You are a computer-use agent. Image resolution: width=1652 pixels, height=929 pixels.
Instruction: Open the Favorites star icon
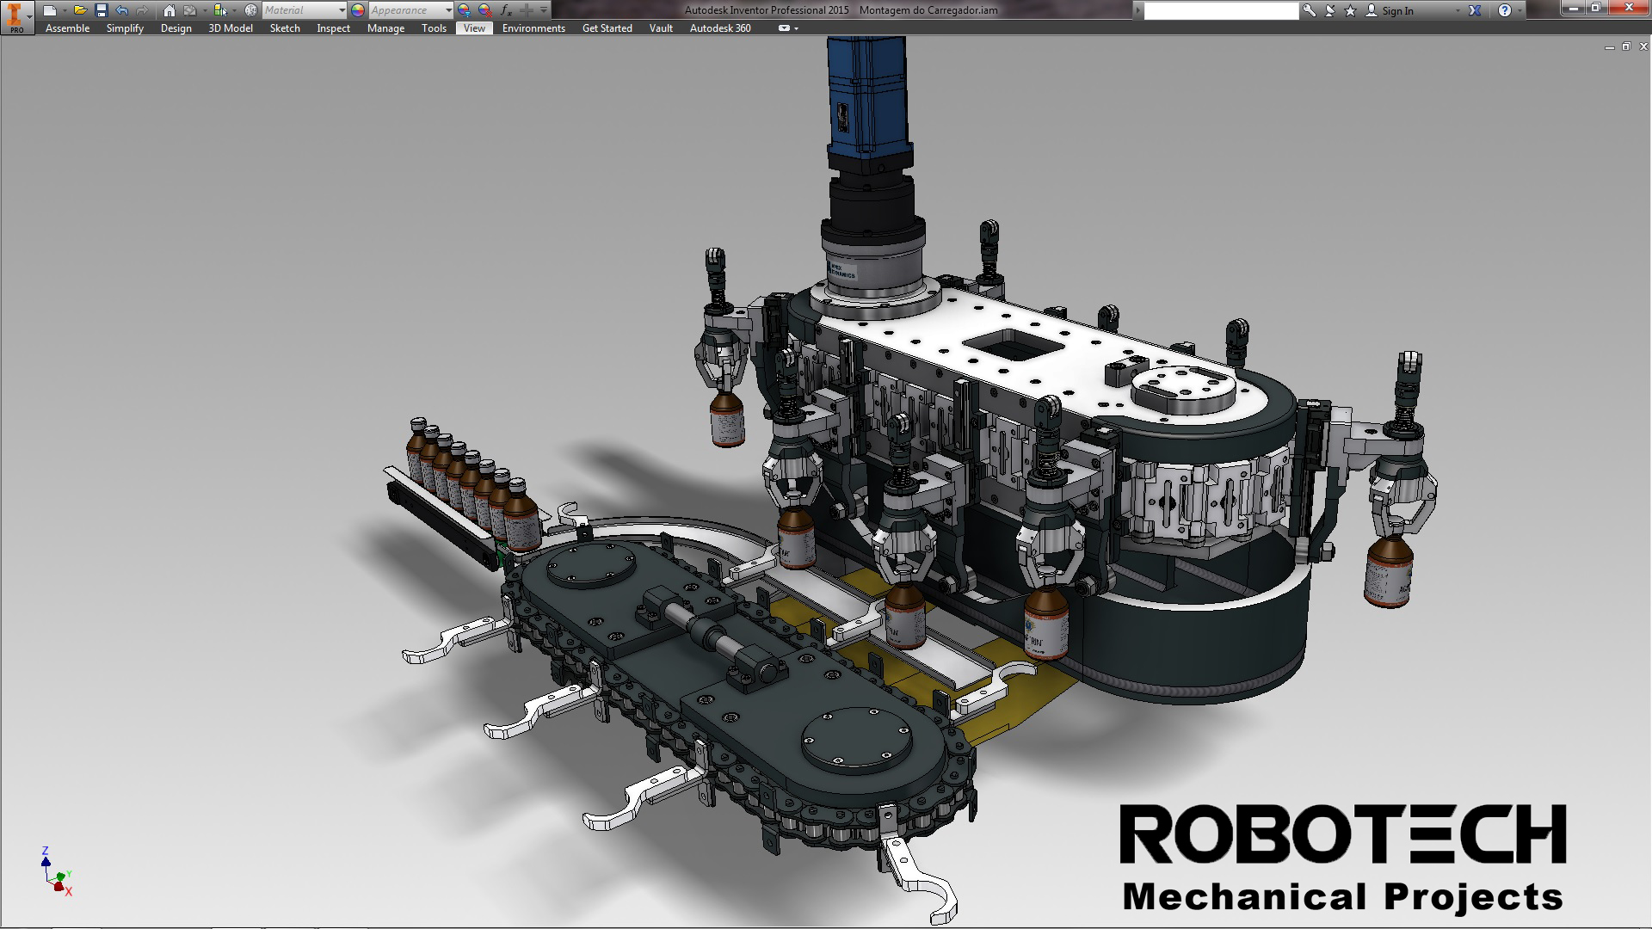tap(1350, 10)
